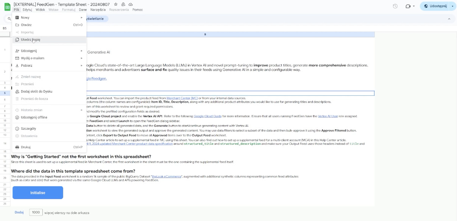The height and width of the screenshot is (221, 457).
Task: Choose Otwórz from the file menu
Action: coord(49,25)
